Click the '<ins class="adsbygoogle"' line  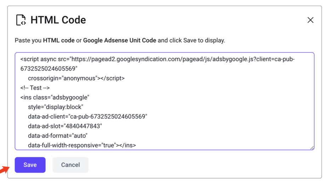point(55,97)
